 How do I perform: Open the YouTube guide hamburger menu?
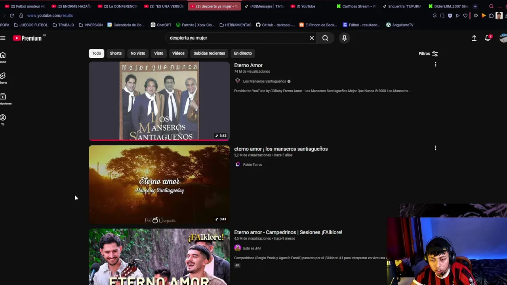(x=3, y=38)
